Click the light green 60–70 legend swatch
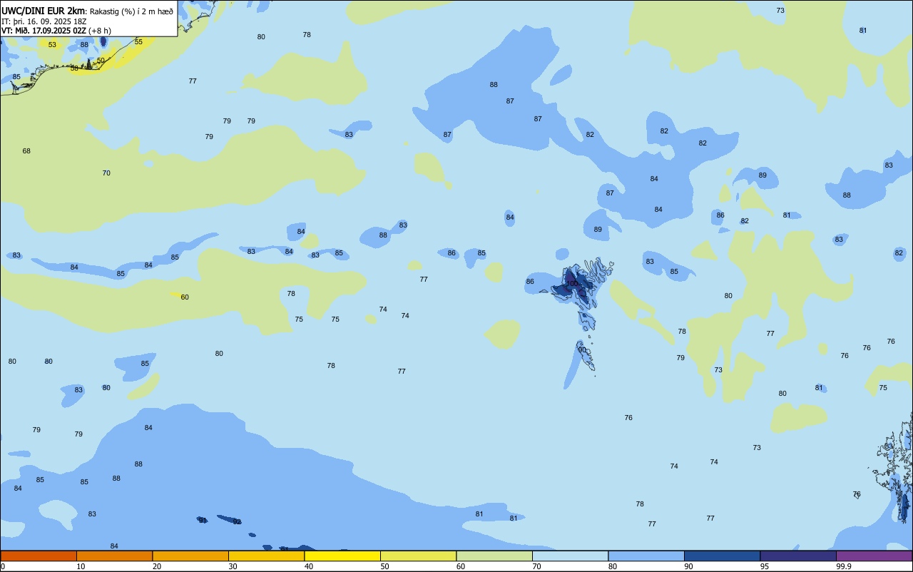 [x=494, y=556]
